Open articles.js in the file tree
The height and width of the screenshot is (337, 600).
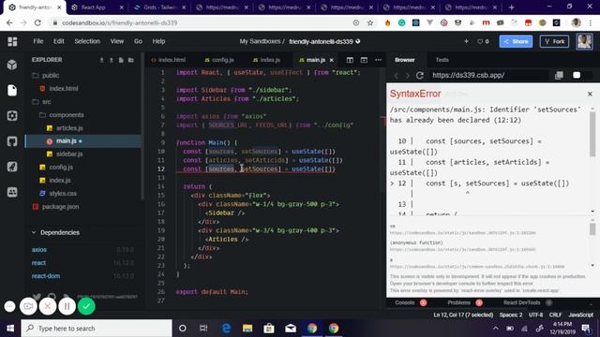tap(69, 128)
